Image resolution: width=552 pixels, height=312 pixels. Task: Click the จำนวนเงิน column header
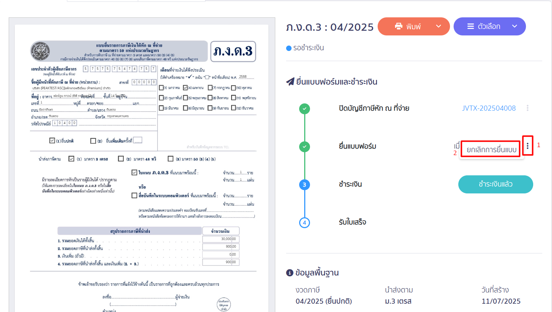tap(221, 231)
